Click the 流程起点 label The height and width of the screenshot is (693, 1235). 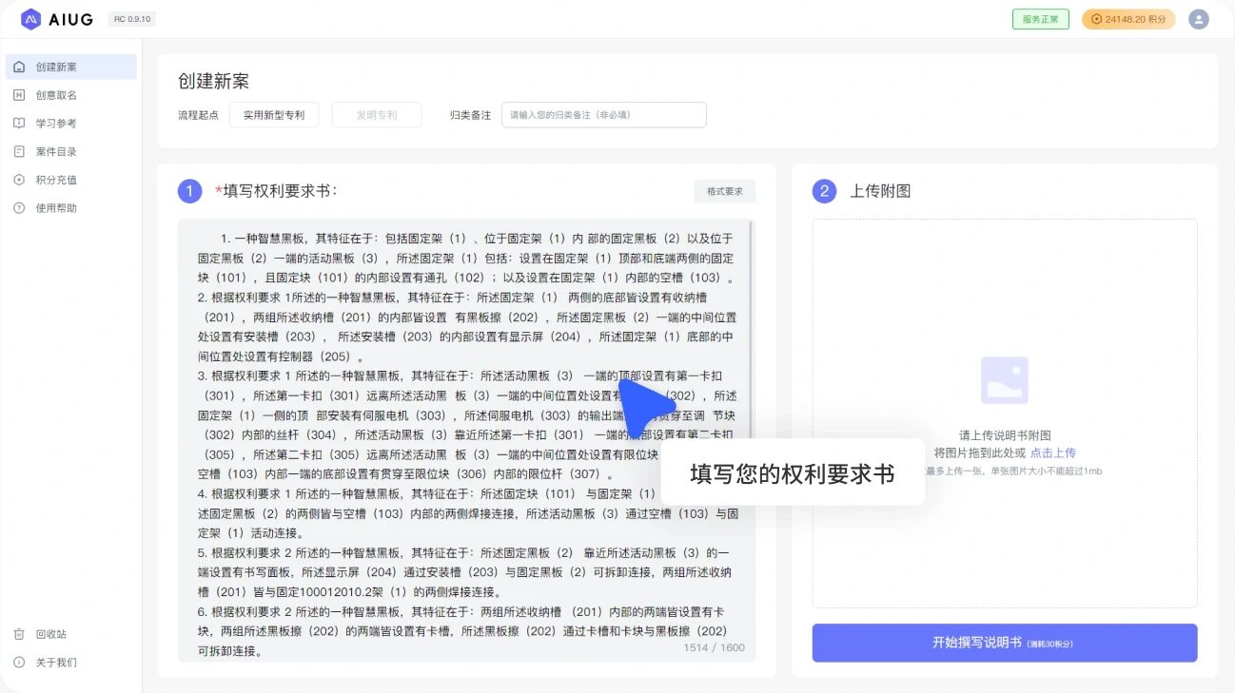pos(198,115)
